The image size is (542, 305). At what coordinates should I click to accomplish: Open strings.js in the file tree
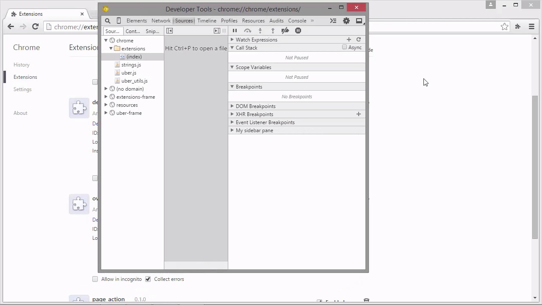point(131,65)
